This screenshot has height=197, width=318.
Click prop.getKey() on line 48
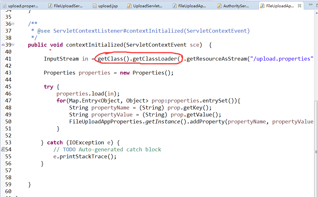189,108
